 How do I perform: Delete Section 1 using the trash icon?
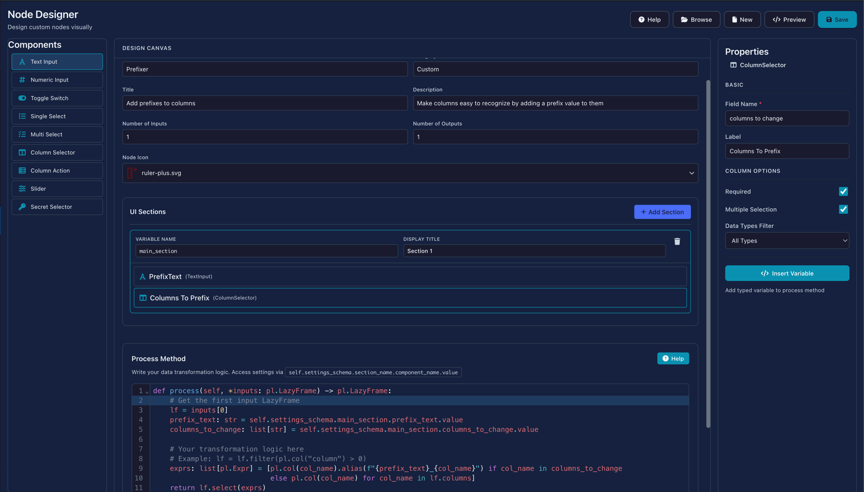tap(677, 241)
